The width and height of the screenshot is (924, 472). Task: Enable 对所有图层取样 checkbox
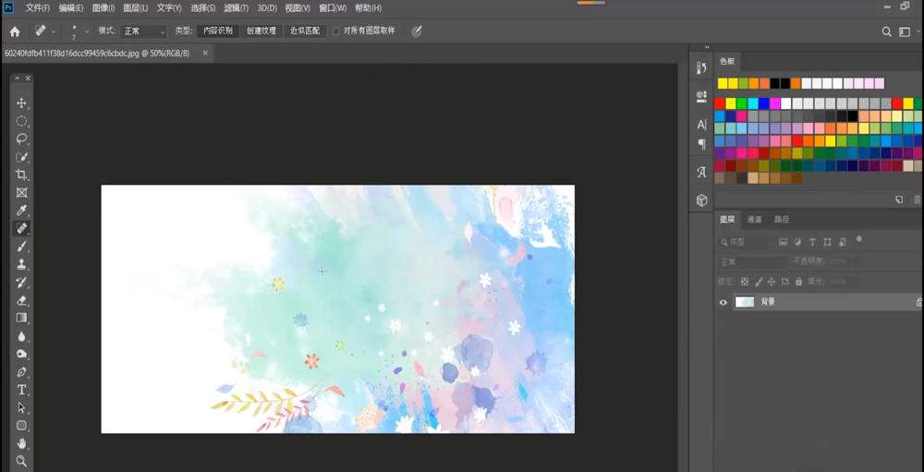[x=336, y=30]
